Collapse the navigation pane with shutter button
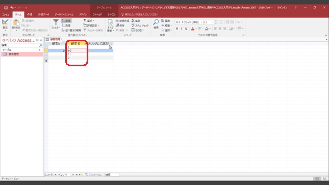The image size is (329, 185). coord(41,40)
